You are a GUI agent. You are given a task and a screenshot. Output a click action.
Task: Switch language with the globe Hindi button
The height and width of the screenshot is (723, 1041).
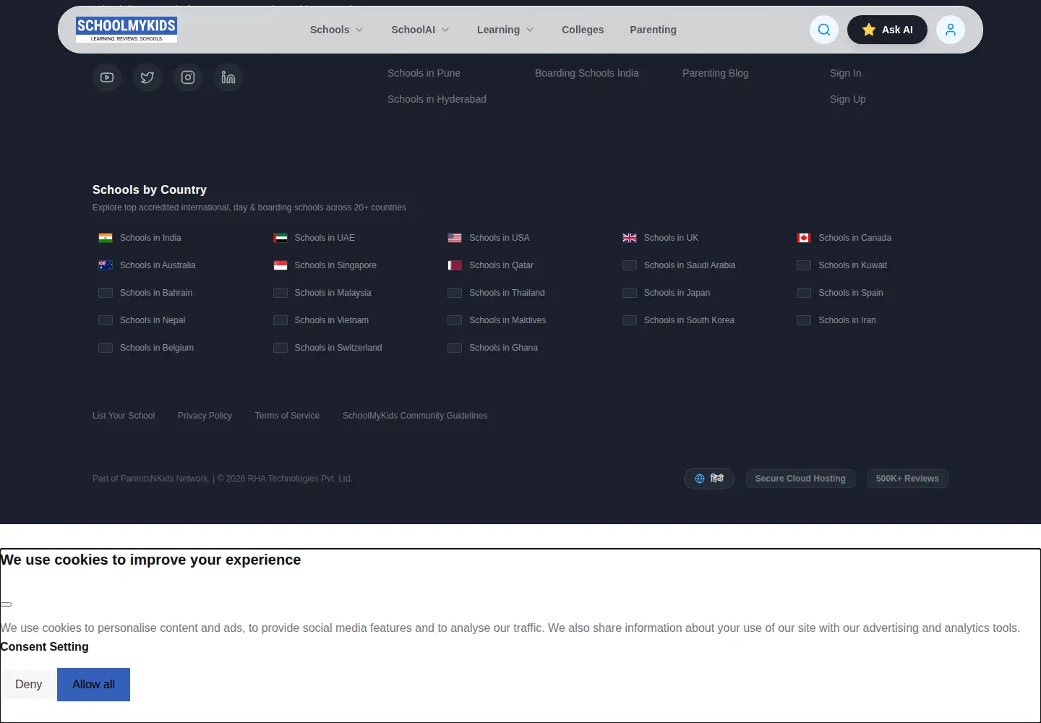tap(709, 479)
